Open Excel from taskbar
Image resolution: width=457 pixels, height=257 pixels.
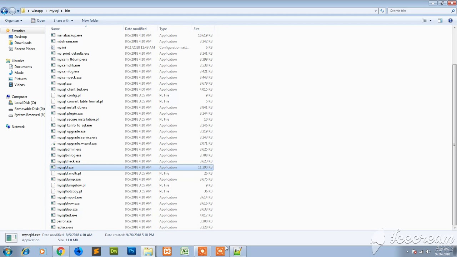point(185,252)
